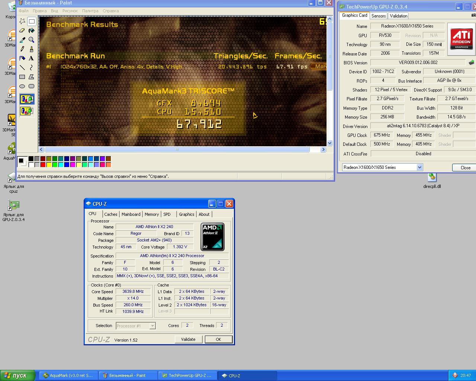Pick the bright yellow color swatch in Paint
This screenshot has height=381, width=476.
49,164
